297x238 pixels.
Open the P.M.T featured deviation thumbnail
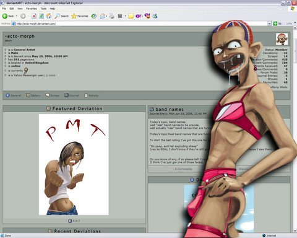click(74, 164)
